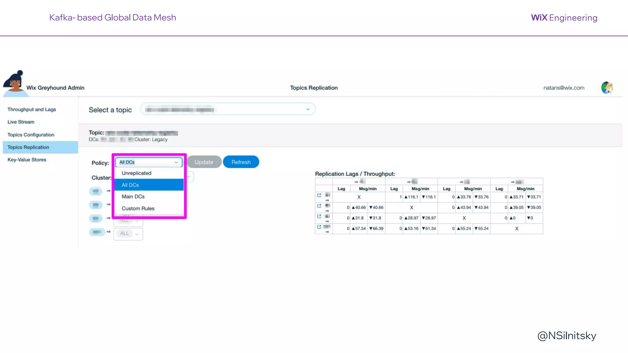
Task: Click the bottom blue DC source pill
Action: pyautogui.click(x=97, y=232)
